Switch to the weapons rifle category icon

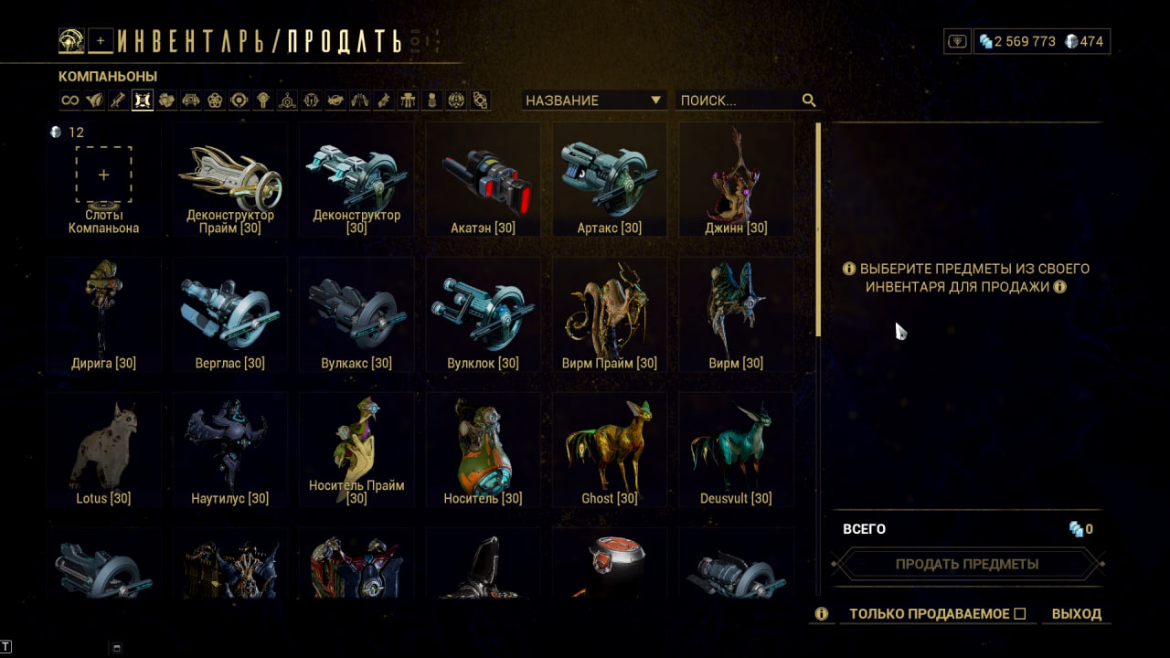pyautogui.click(x=118, y=101)
